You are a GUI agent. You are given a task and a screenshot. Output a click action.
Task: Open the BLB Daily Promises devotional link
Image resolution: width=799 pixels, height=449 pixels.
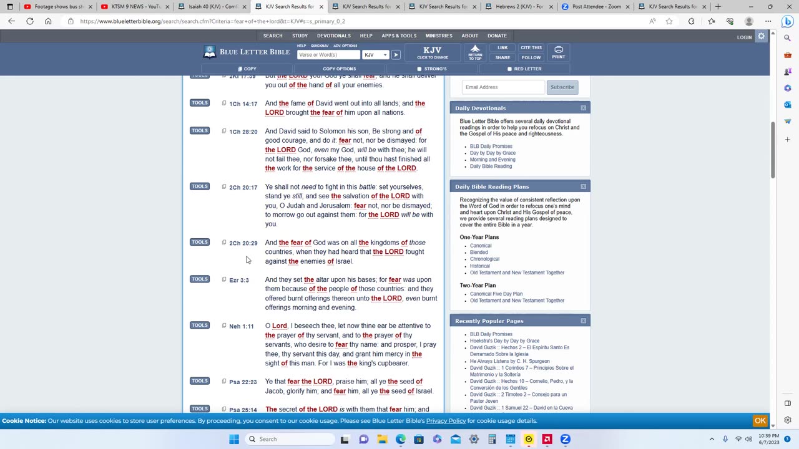[x=491, y=147]
